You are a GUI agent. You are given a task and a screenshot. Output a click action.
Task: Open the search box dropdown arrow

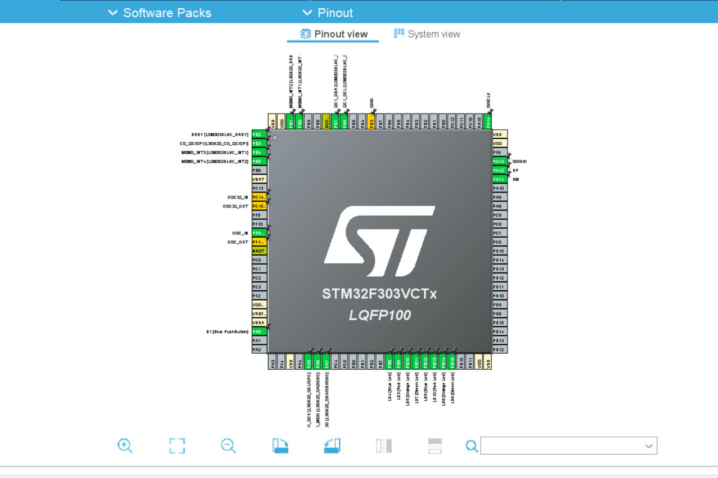point(649,445)
